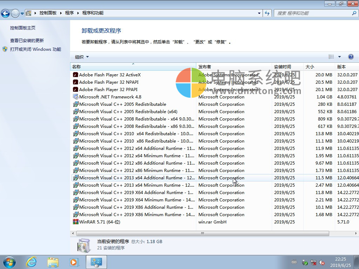Select Visual C++ 2012 x64 Additional Runtime name
The image size is (359, 269).
(137, 148)
